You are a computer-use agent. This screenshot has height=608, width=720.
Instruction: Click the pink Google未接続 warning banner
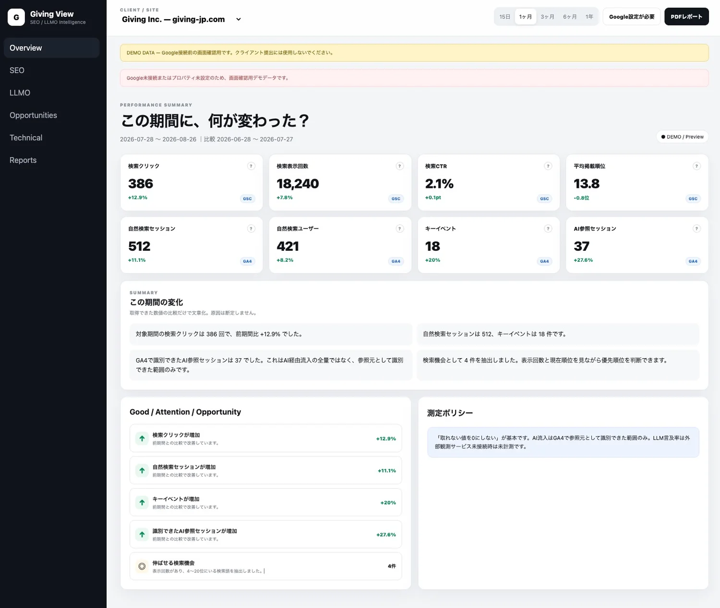414,78
